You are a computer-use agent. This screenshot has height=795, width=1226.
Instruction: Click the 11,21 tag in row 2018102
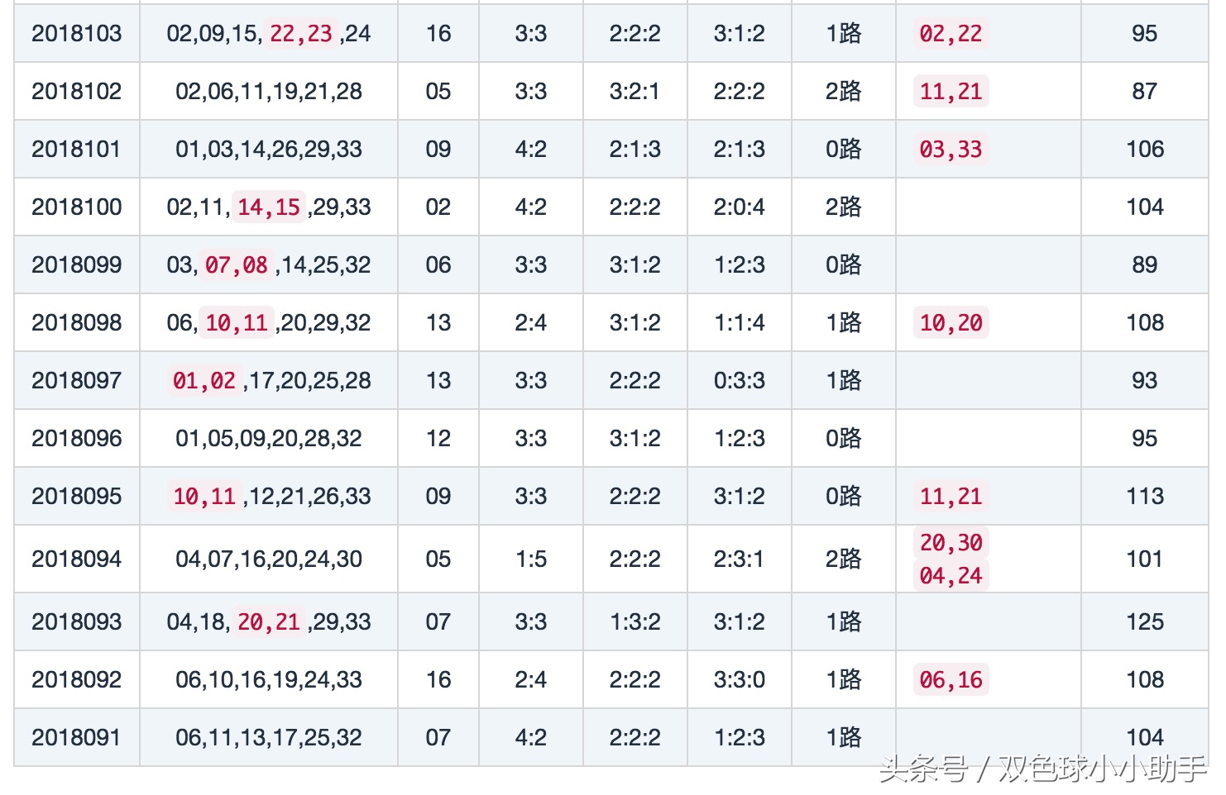[951, 92]
